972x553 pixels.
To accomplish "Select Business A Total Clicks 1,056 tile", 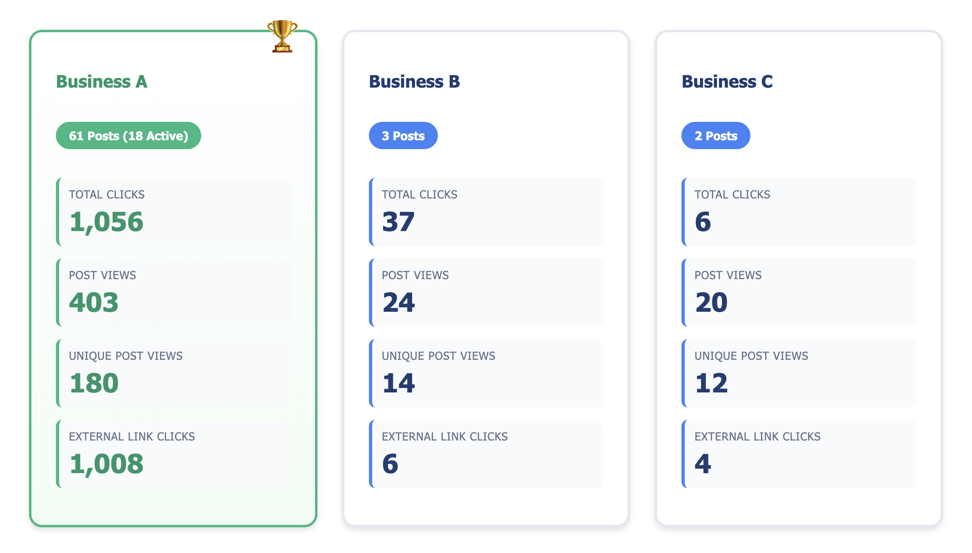I will 173,212.
